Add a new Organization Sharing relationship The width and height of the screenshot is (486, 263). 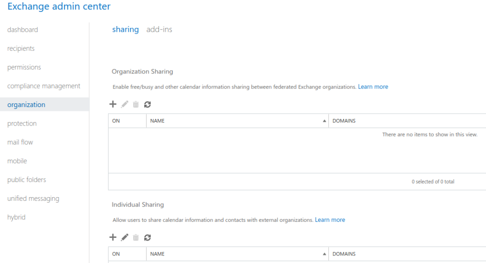click(x=113, y=104)
